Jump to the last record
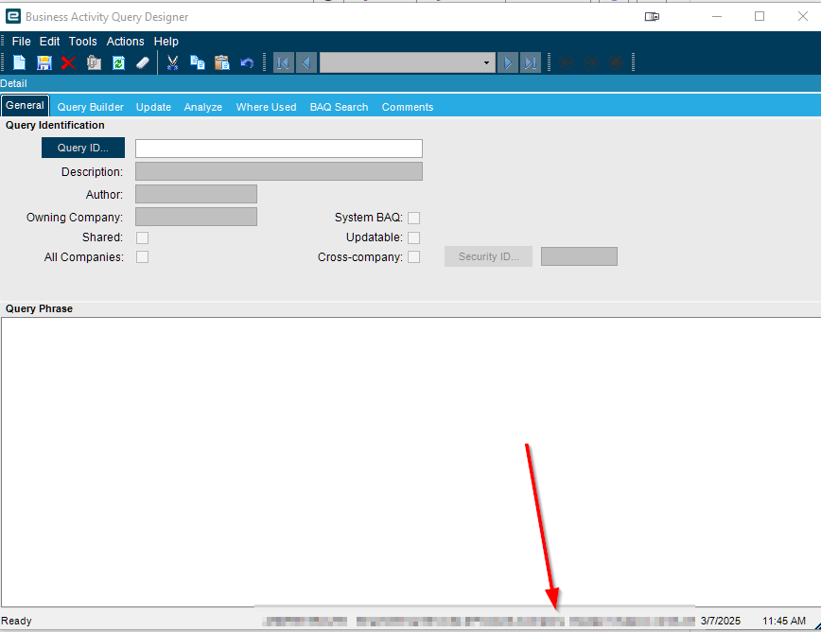 [x=531, y=62]
